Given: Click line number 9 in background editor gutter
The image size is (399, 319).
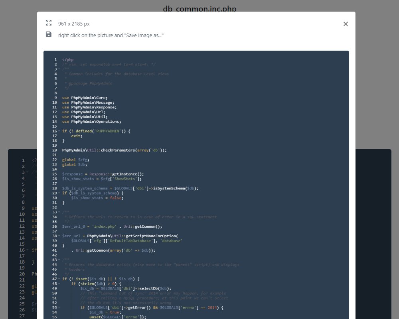Looking at the screenshot, I should [23, 208].
